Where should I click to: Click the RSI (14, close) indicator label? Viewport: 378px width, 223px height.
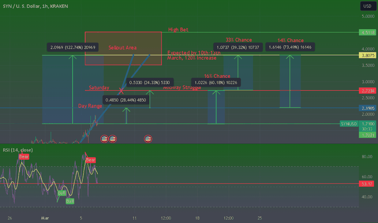tap(18, 150)
